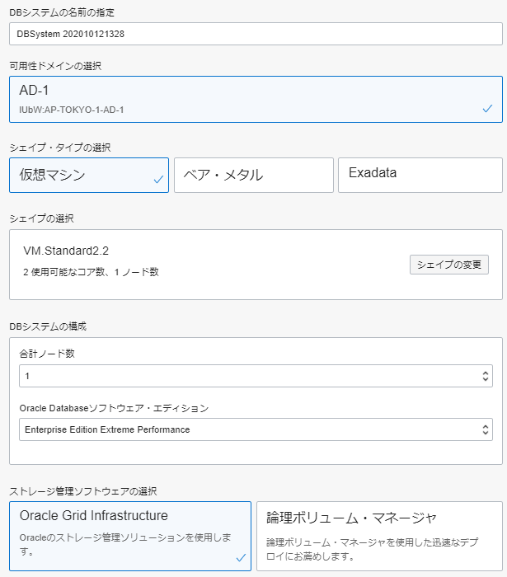Select the 仮想マシン shape type
The image size is (507, 577).
click(89, 175)
